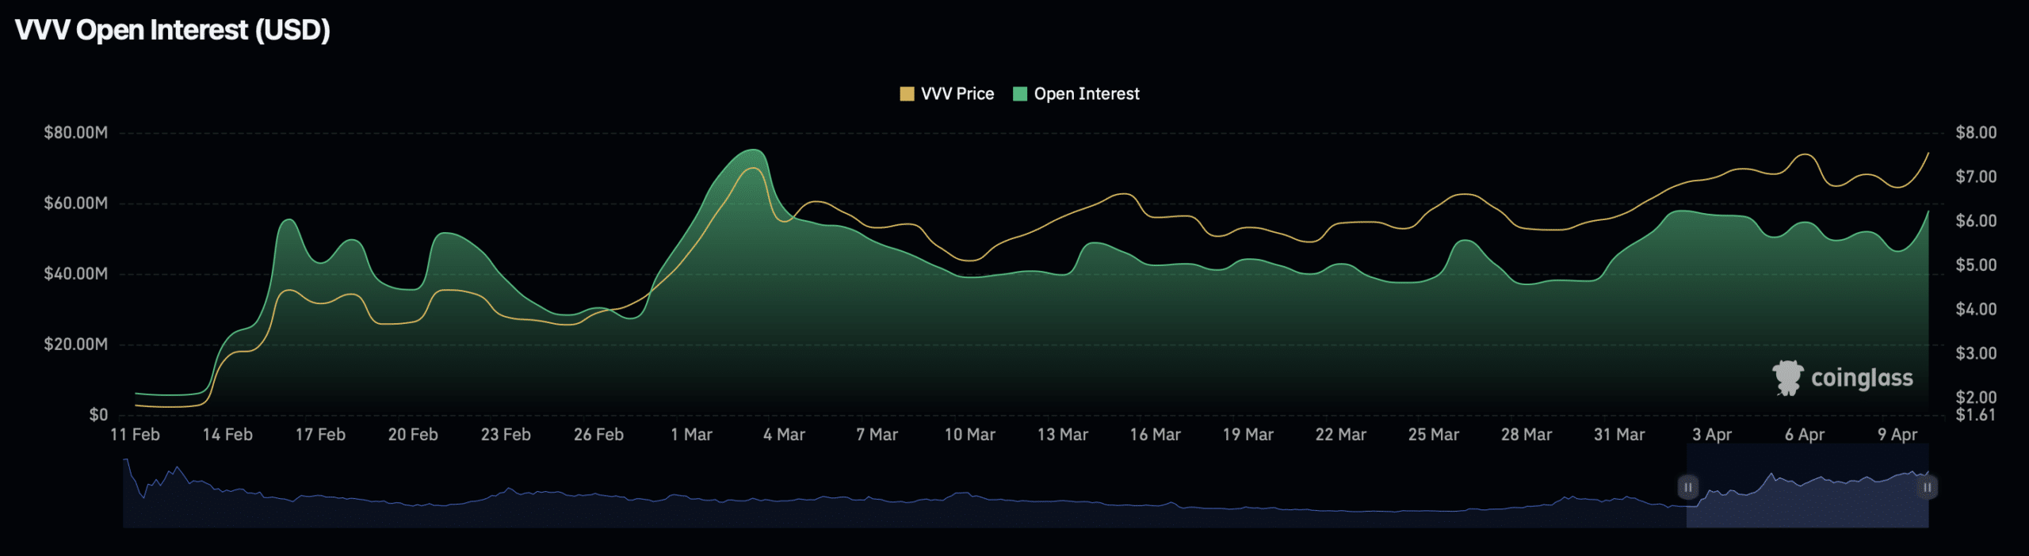Click the right range selector handle

[x=1927, y=487]
